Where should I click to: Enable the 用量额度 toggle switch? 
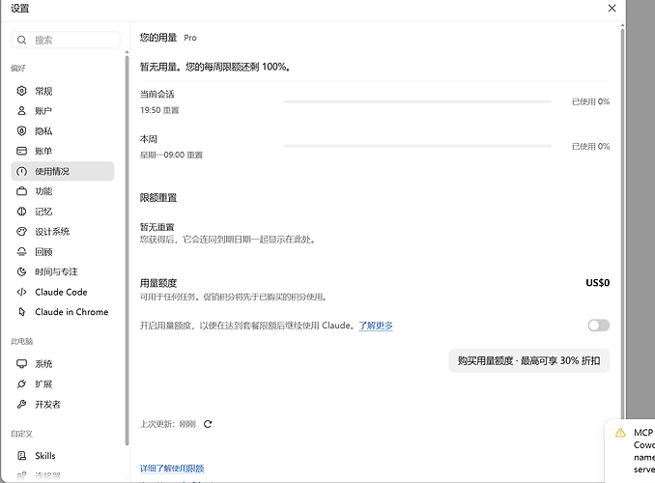pyautogui.click(x=599, y=326)
